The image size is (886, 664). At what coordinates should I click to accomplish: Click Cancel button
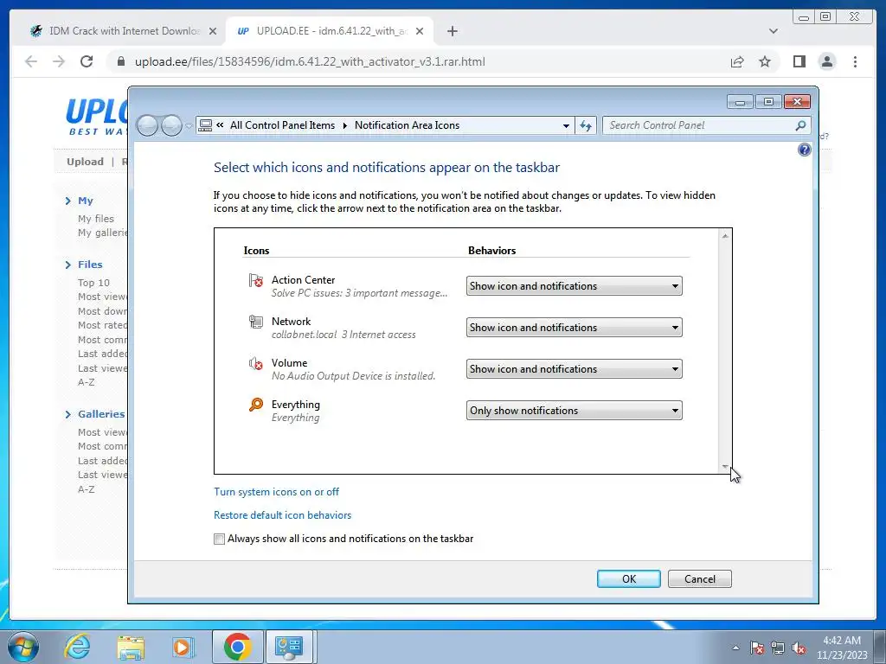[699, 578]
